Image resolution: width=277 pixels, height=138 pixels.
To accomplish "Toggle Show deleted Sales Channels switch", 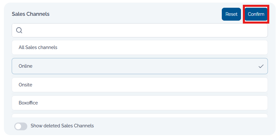I will click(21, 126).
